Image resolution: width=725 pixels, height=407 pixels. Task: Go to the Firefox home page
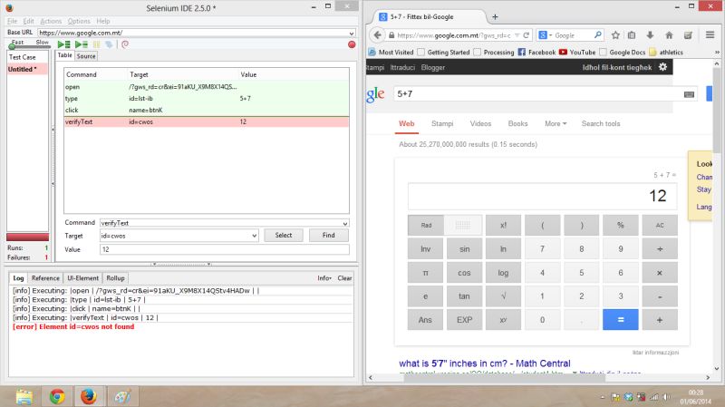[669, 35]
